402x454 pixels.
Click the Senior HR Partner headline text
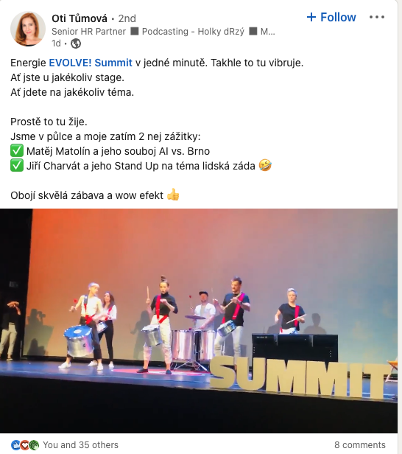click(88, 31)
